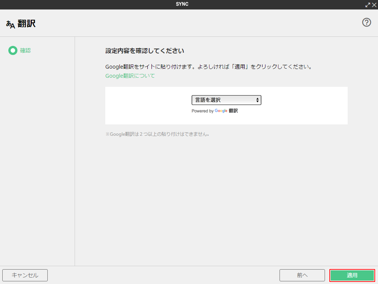Click the Powered by Google 翻訳 logo

tap(214, 111)
